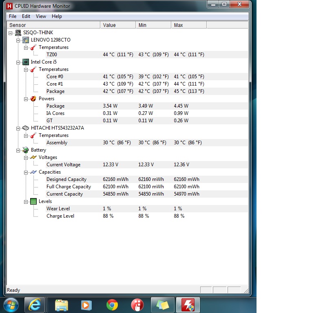Click the Powers flame icon
This screenshot has width=334, height=313.
click(33, 99)
